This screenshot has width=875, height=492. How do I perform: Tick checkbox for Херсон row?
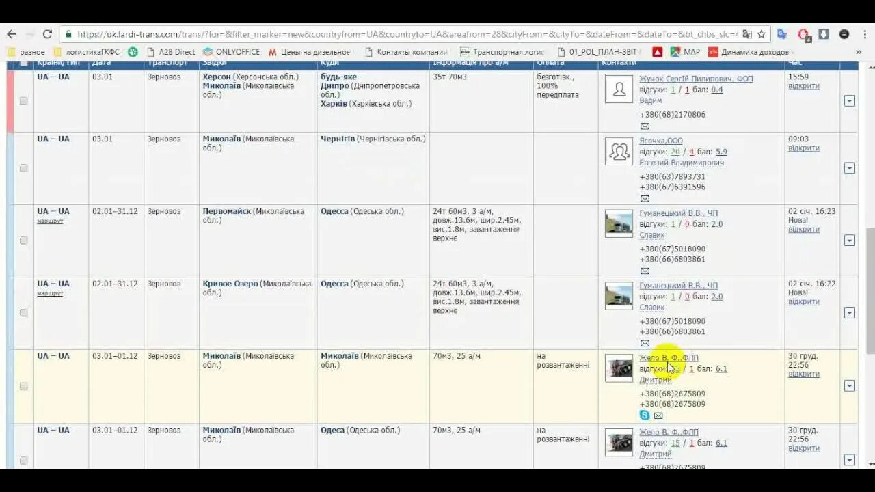[x=23, y=100]
